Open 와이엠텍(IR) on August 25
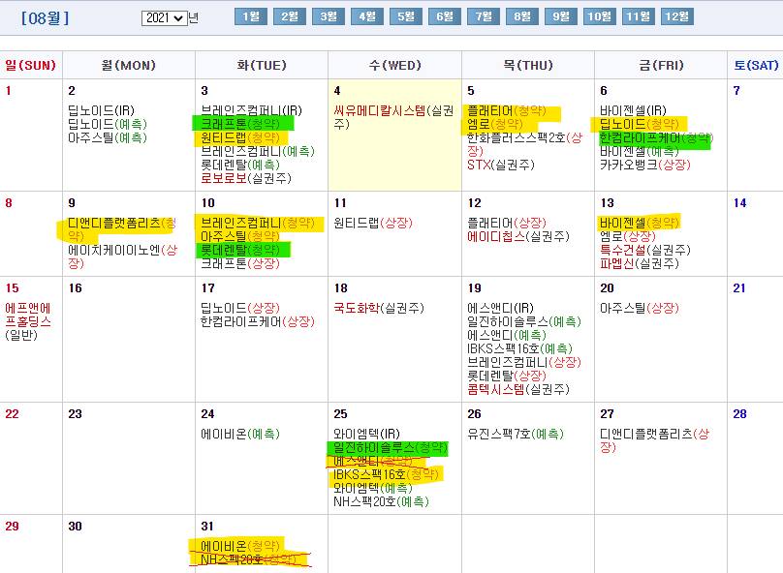The image size is (783, 573). coord(367,434)
